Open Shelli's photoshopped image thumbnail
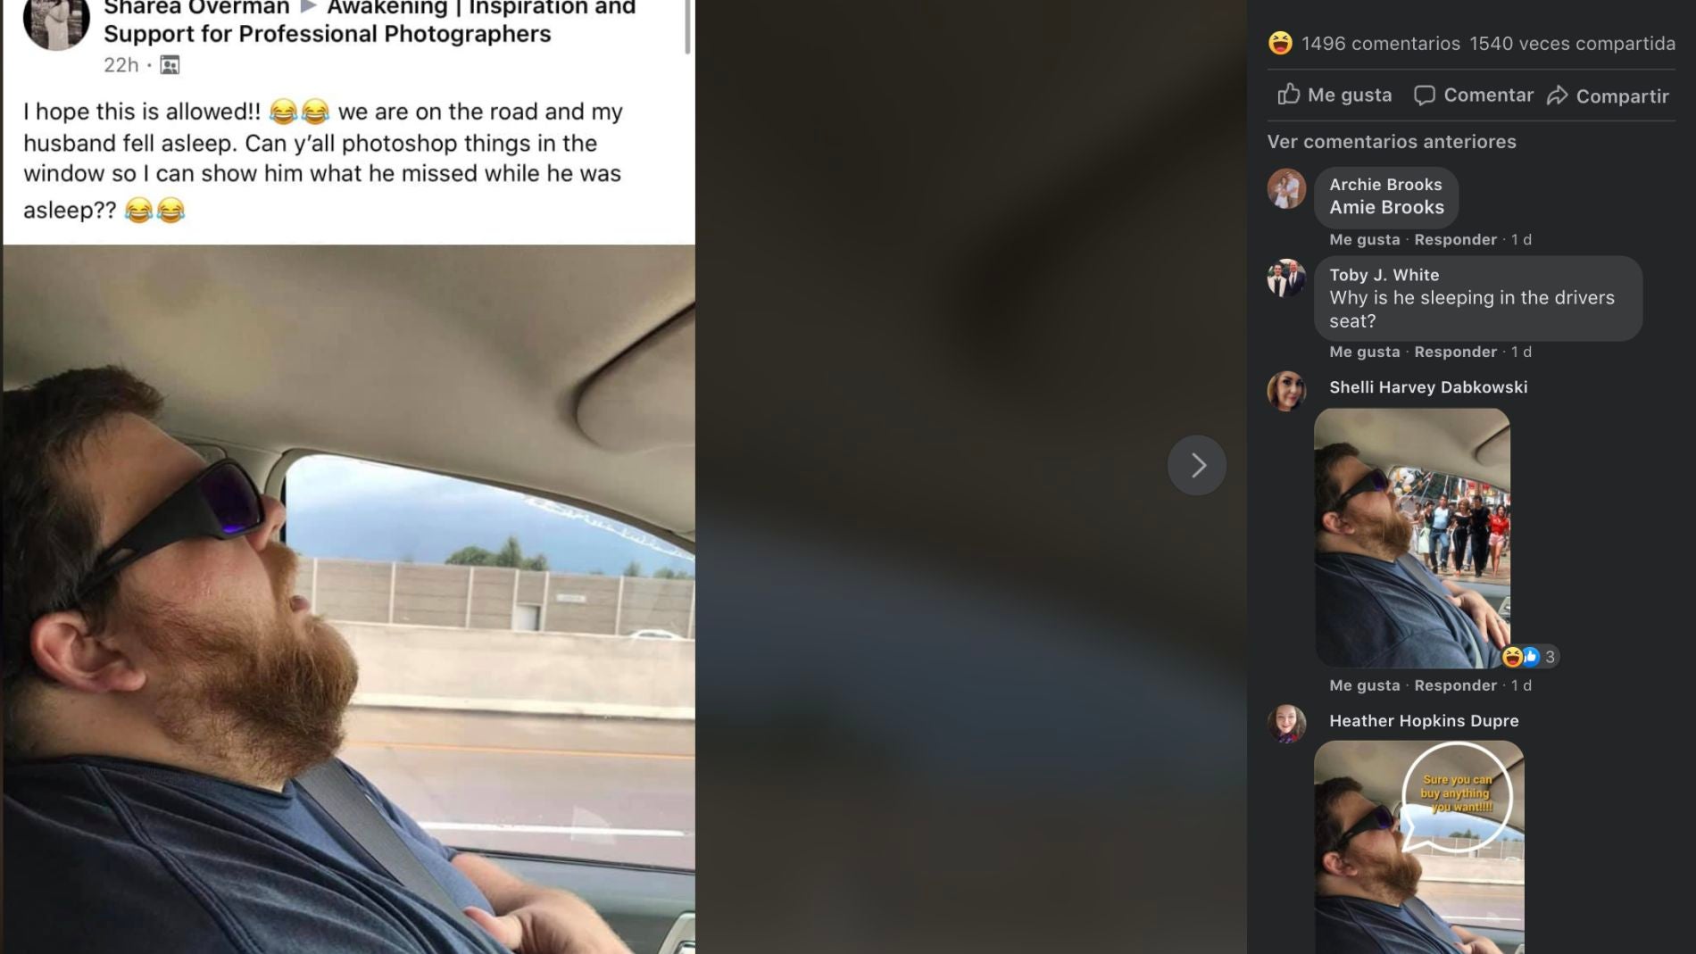 click(x=1411, y=538)
